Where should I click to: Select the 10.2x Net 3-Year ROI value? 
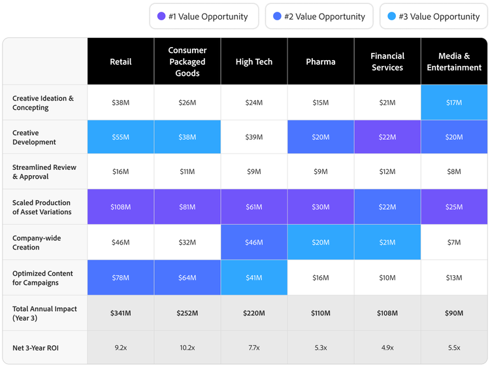pyautogui.click(x=188, y=348)
